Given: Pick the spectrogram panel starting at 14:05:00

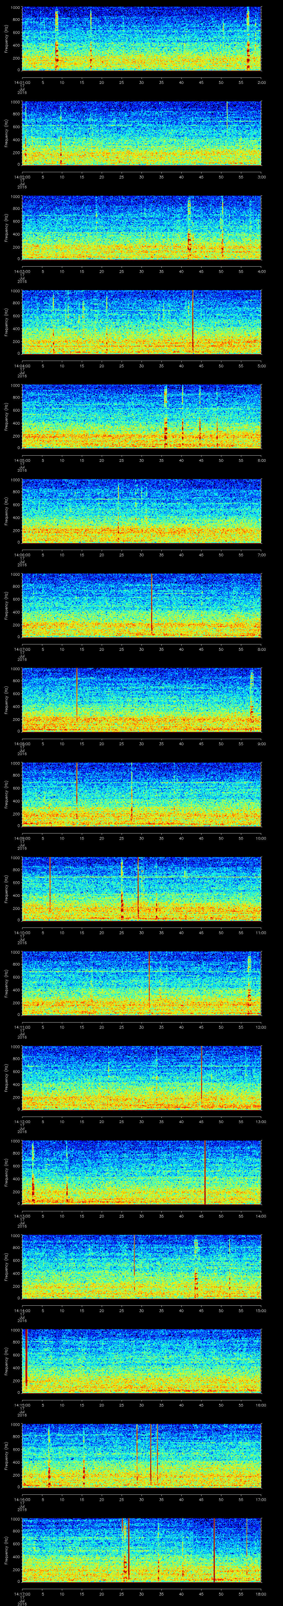Looking at the screenshot, I should [141, 417].
